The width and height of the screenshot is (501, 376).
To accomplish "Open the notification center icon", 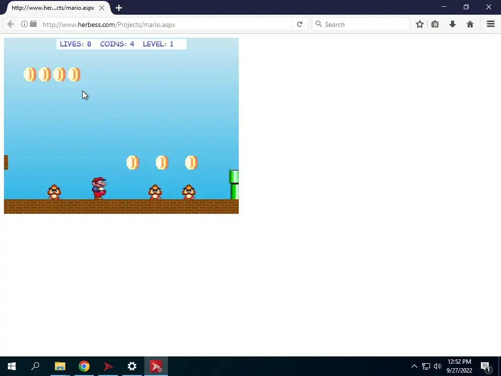I will 485,366.
